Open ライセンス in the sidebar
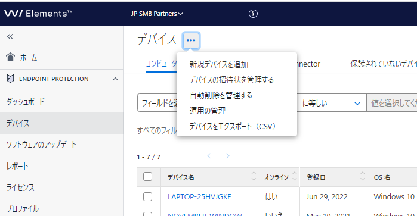This screenshot has height=216, width=417. click(x=20, y=187)
